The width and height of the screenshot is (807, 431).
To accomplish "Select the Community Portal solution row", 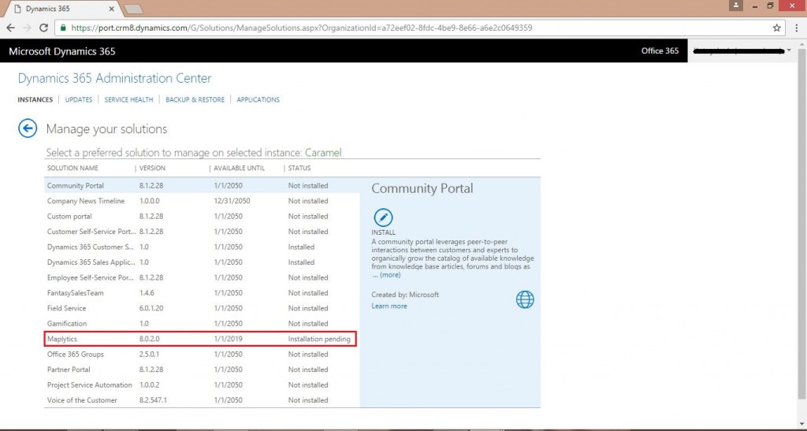I will [x=202, y=186].
